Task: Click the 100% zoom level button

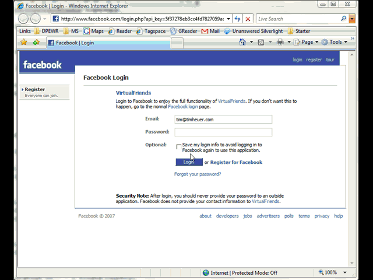Action: pyautogui.click(x=328, y=272)
